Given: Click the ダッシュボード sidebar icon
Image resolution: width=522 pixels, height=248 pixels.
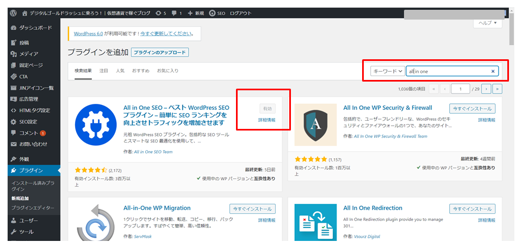Looking at the screenshot, I should click(x=13, y=28).
